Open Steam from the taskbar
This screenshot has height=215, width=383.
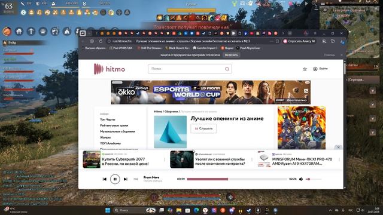click(249, 210)
